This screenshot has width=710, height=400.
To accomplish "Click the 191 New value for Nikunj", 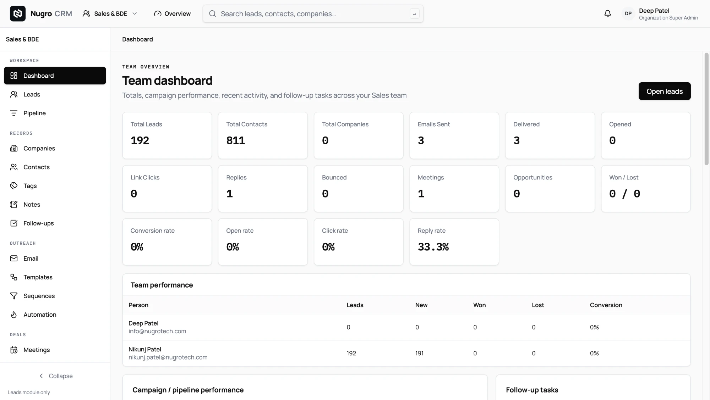I will (x=419, y=353).
